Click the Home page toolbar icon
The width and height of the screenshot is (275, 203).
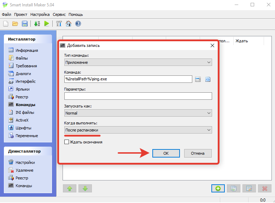tap(69, 24)
